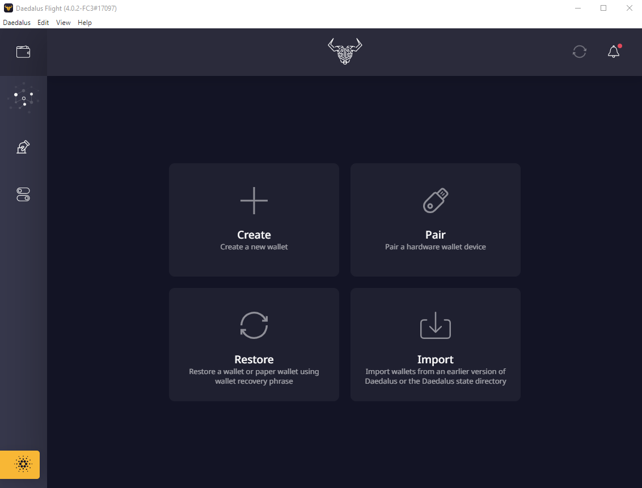Click the sync status icon in header

(579, 52)
